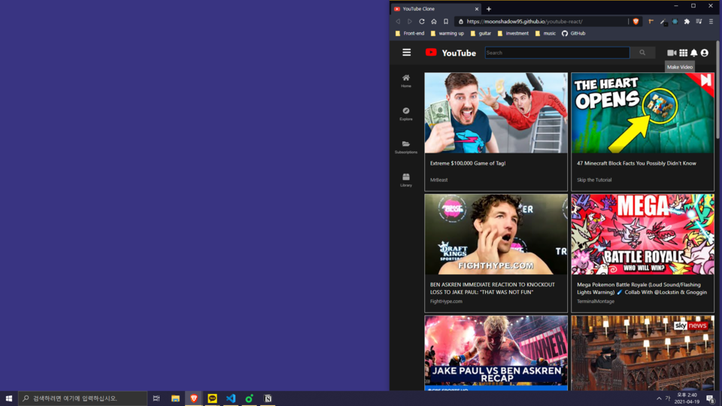The width and height of the screenshot is (722, 406).
Task: Open the Minecraft Heart Opens thumbnail
Action: [642, 113]
